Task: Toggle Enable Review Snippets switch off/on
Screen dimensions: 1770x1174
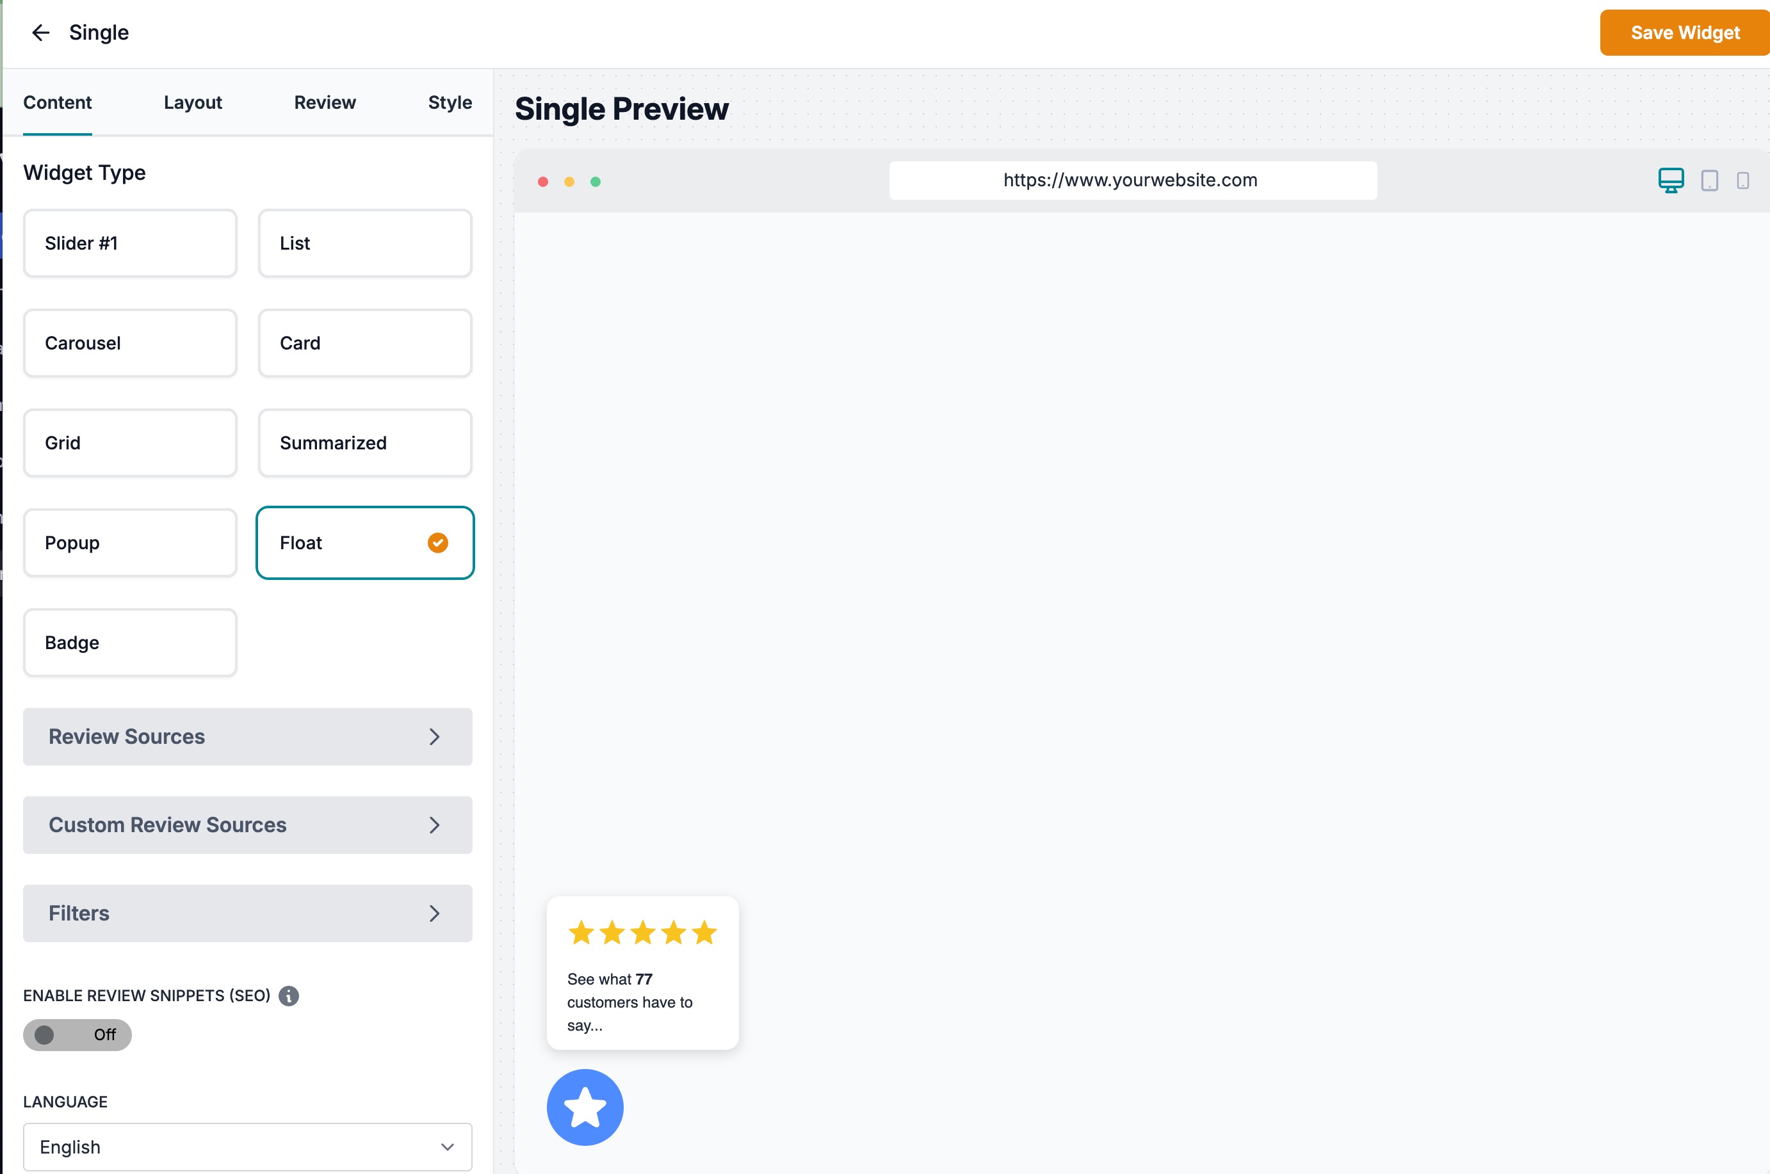Action: click(77, 1034)
